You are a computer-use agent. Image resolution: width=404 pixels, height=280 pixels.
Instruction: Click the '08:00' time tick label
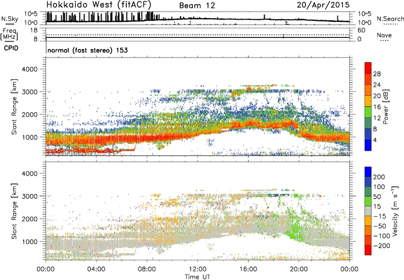(147, 269)
